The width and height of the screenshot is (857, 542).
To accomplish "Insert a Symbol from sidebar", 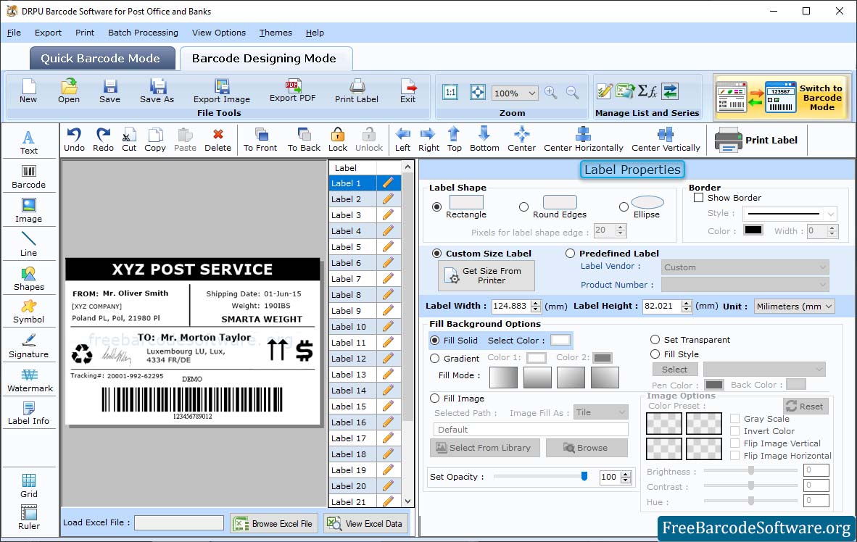I will pos(28,312).
